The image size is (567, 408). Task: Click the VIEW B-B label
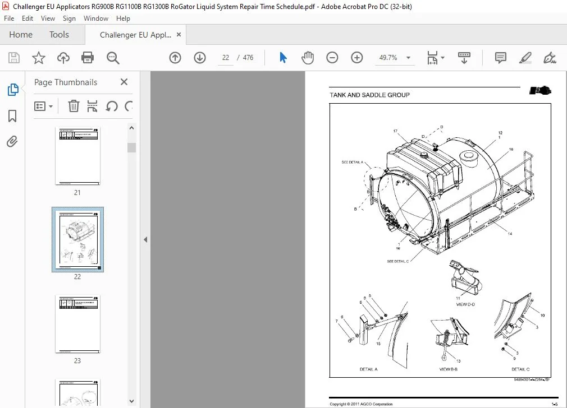449,369
